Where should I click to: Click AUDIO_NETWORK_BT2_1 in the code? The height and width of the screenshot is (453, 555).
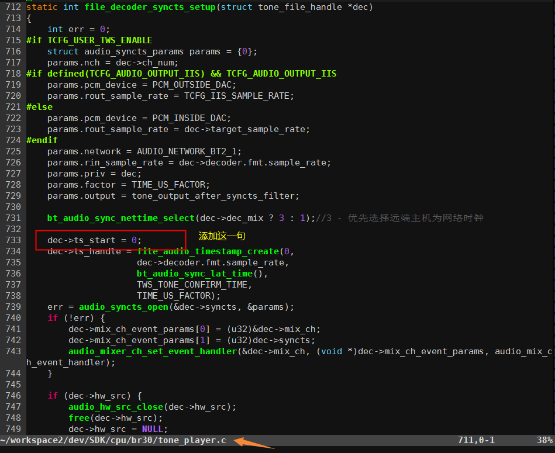tap(187, 151)
